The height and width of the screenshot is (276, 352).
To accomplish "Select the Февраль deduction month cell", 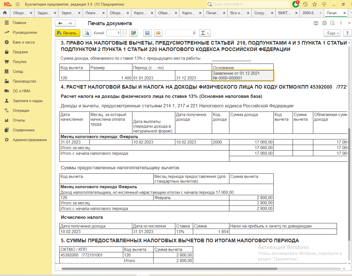I will 191,198.
